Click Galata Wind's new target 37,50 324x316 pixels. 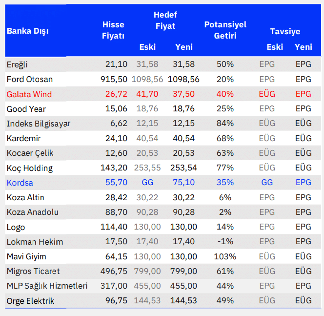point(183,94)
